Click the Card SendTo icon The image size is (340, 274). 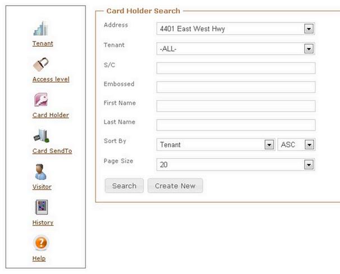click(x=42, y=136)
